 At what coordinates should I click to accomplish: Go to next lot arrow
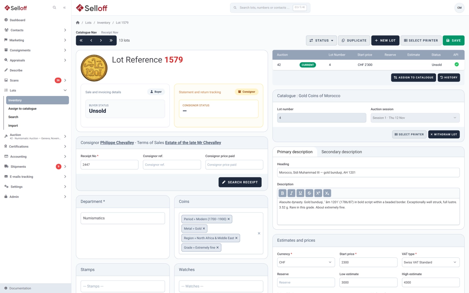pyautogui.click(x=101, y=40)
